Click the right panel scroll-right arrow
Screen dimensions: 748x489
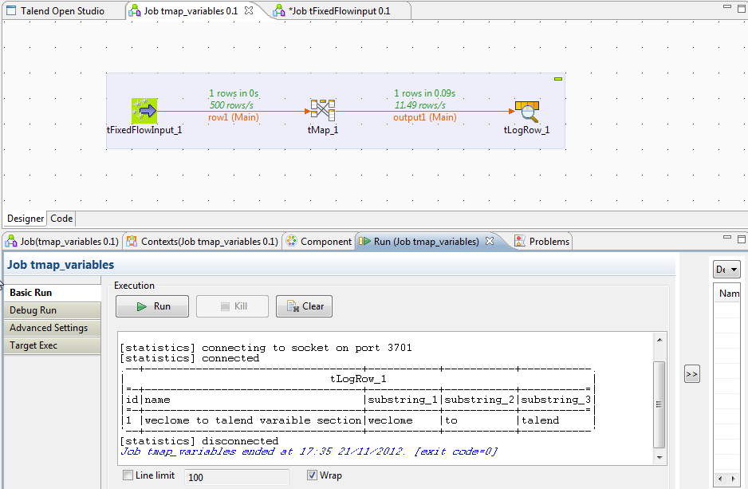tap(733, 478)
